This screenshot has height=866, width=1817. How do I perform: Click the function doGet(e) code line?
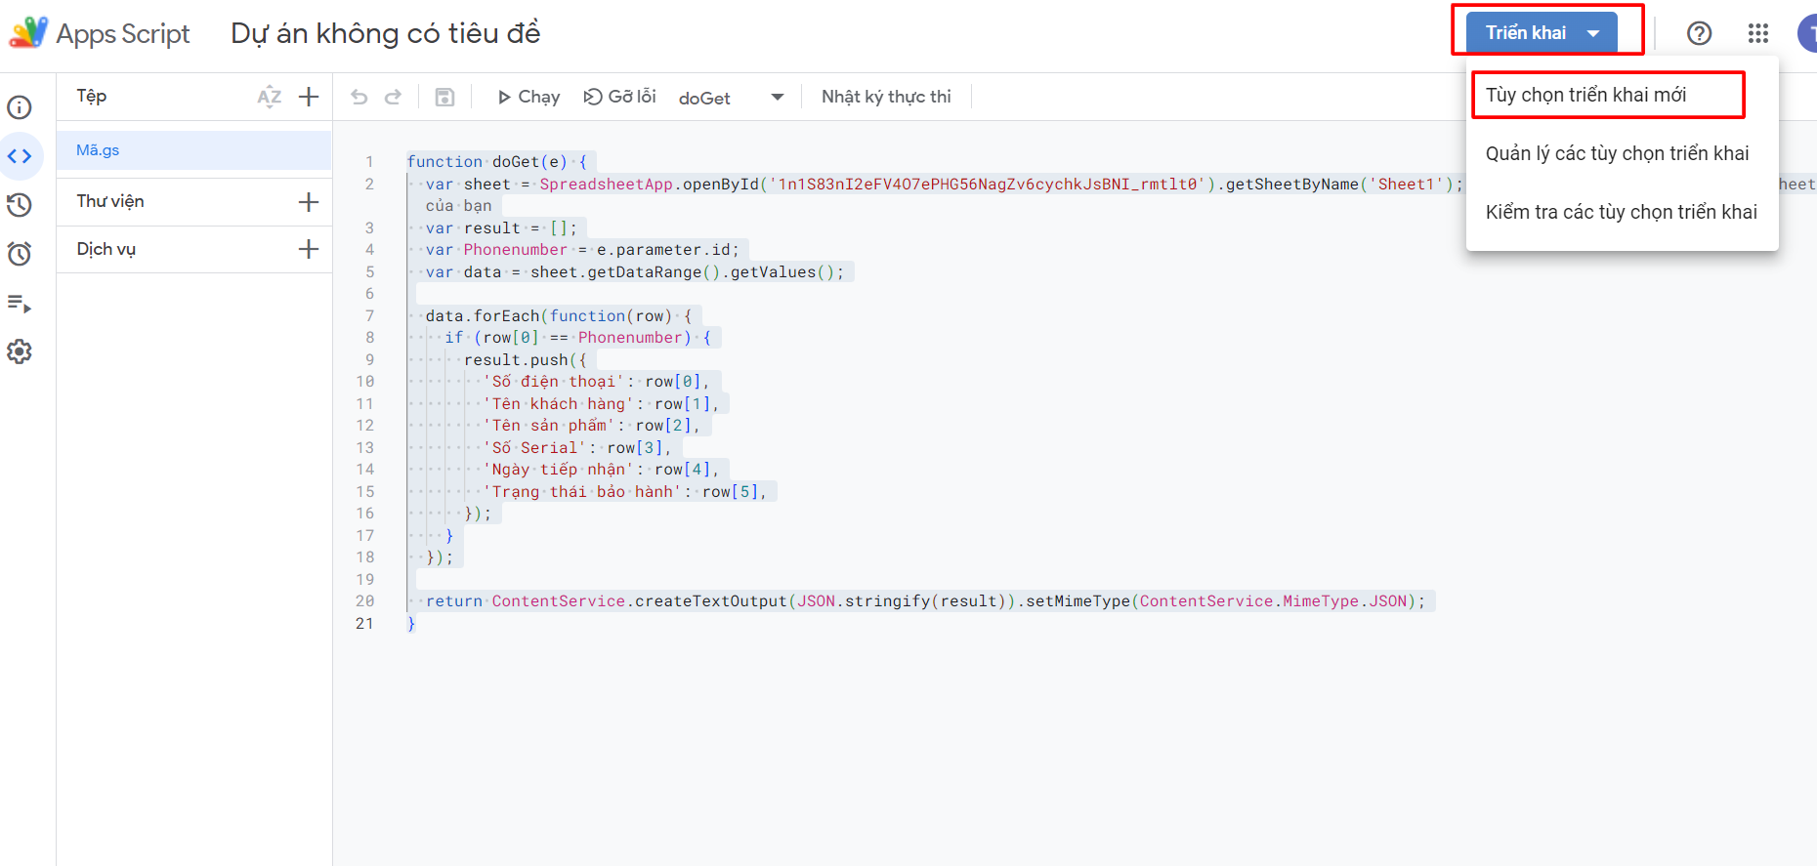[x=496, y=162]
